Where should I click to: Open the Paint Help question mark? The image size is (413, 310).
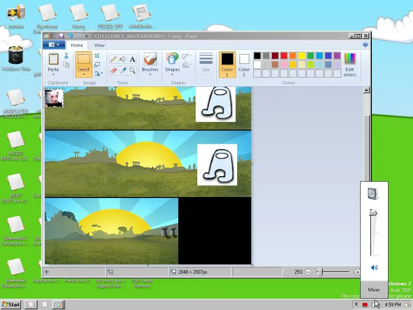pos(365,44)
